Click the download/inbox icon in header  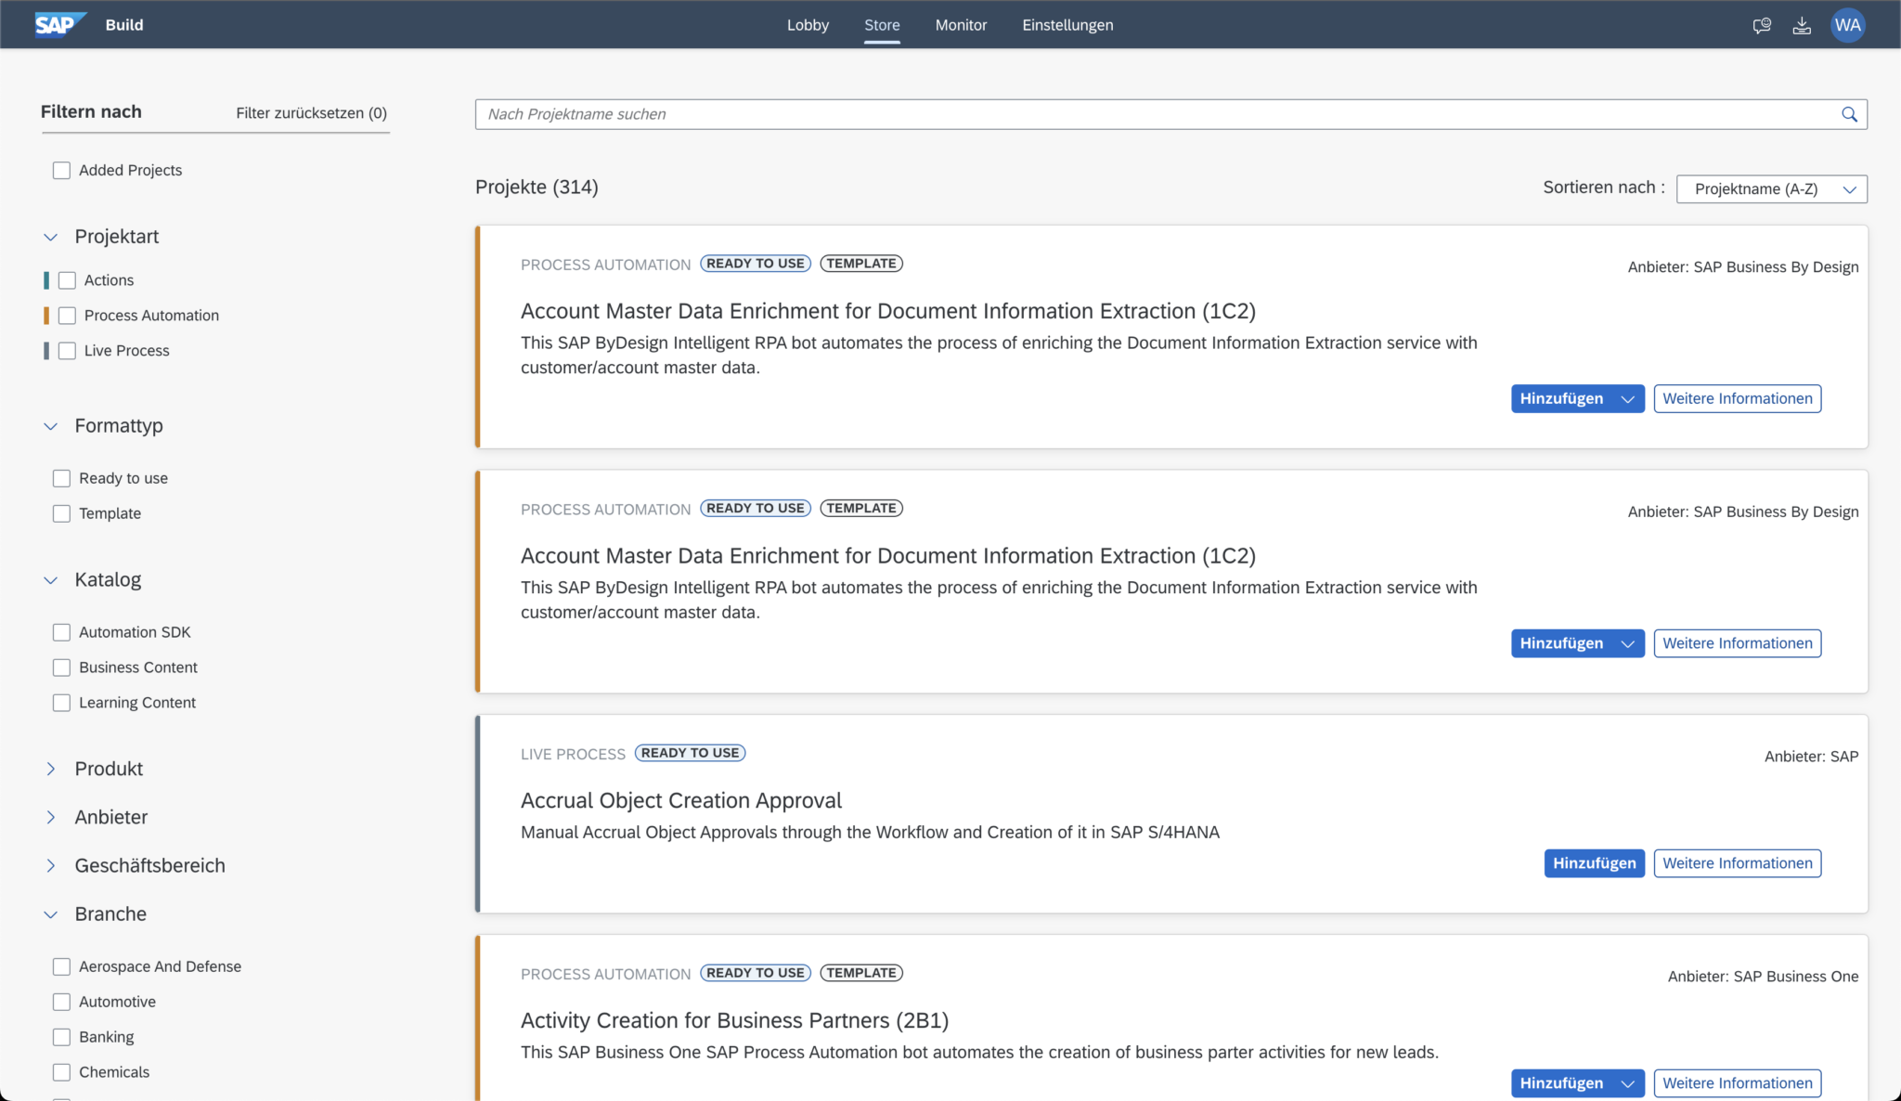pos(1801,25)
